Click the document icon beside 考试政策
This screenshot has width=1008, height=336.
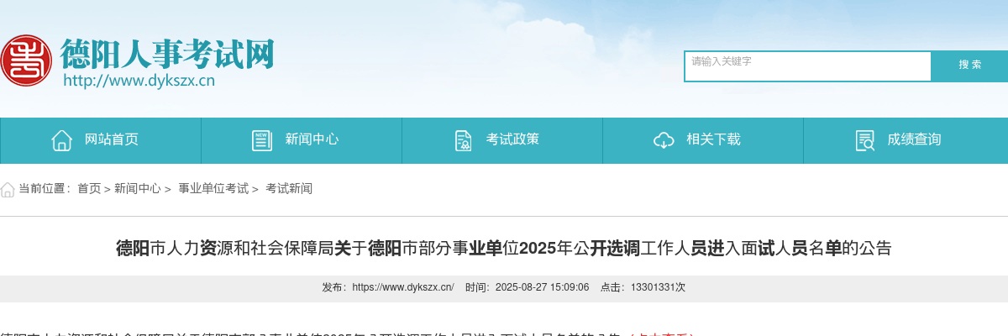coord(463,140)
